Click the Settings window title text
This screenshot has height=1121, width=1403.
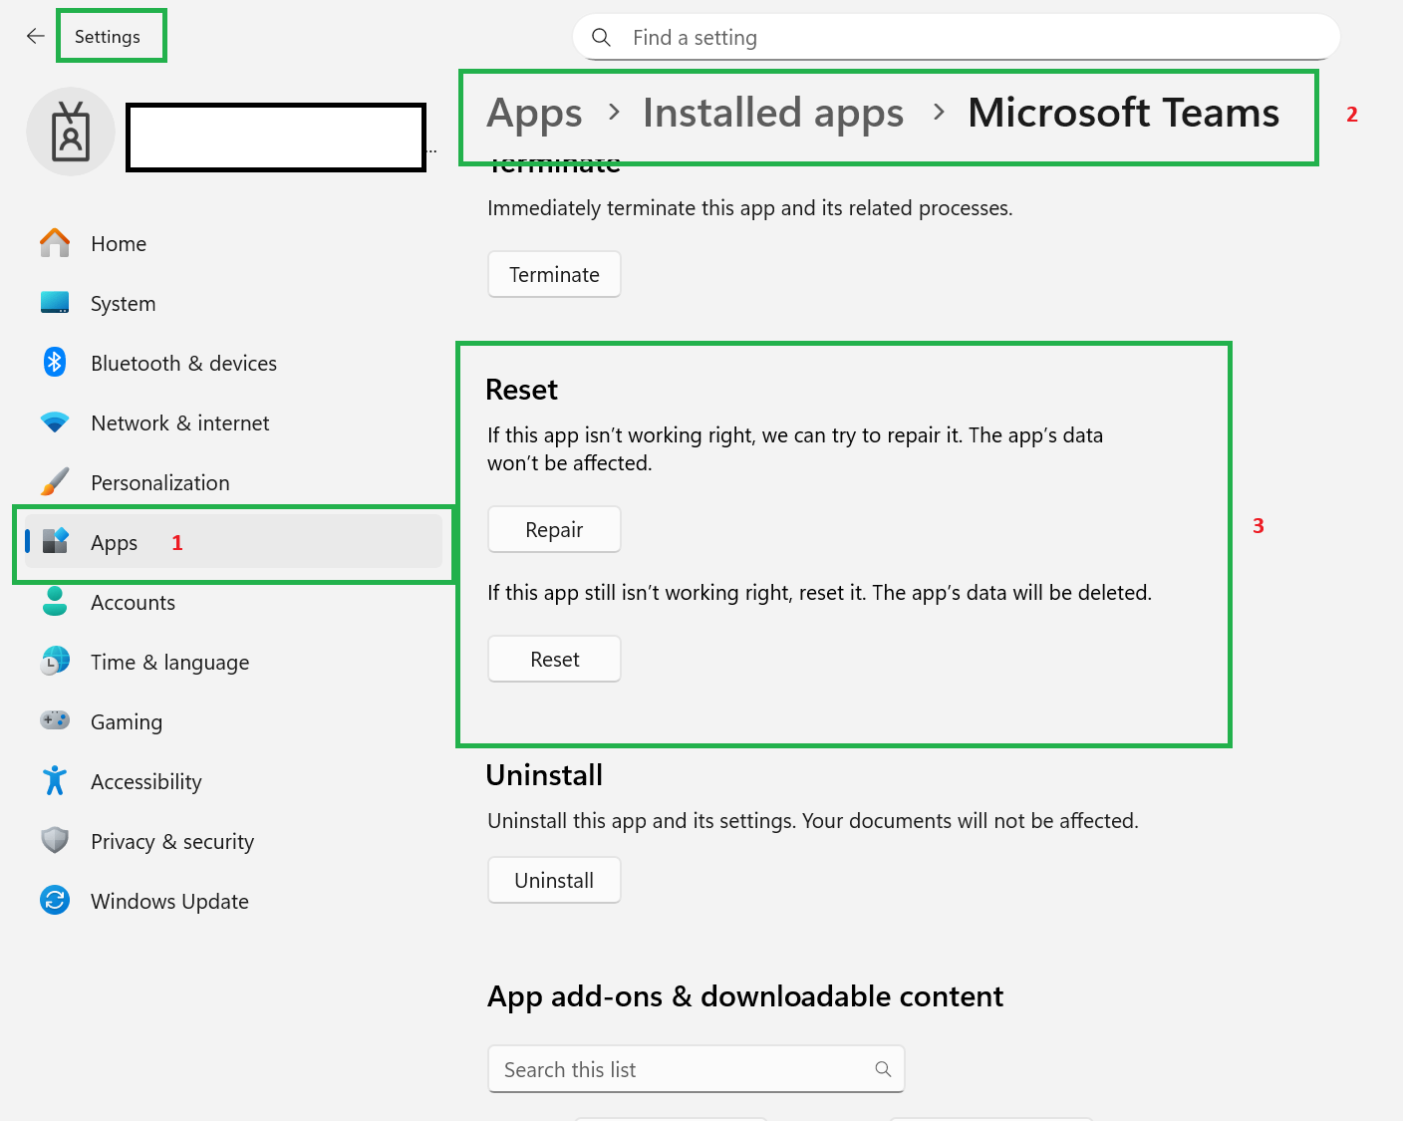click(x=108, y=37)
